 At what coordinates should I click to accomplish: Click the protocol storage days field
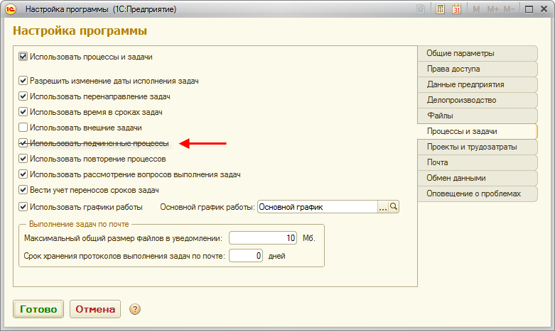pos(246,255)
